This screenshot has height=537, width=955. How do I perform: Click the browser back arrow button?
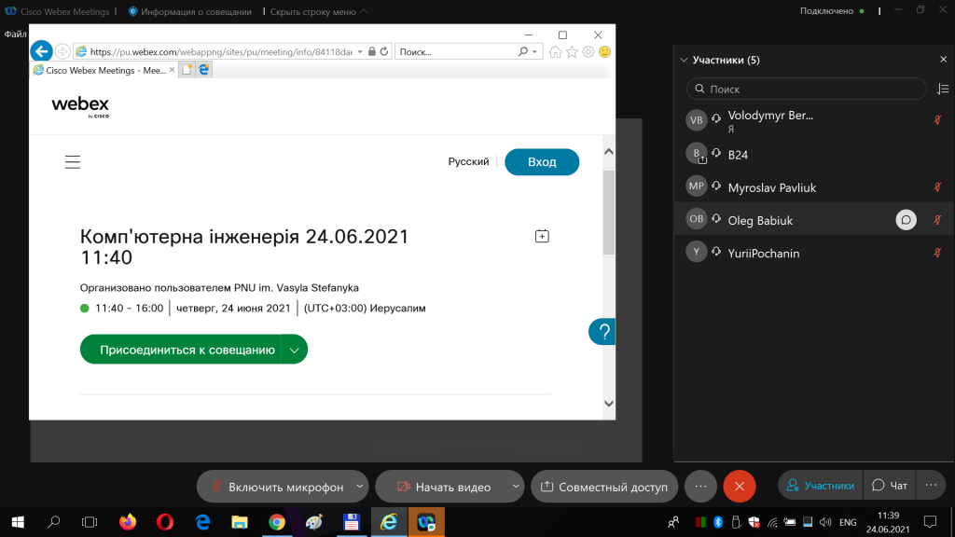tap(41, 51)
